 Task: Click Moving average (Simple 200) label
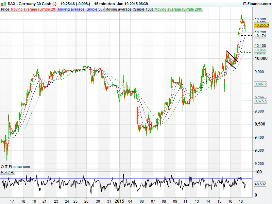pyautogui.click(x=178, y=9)
